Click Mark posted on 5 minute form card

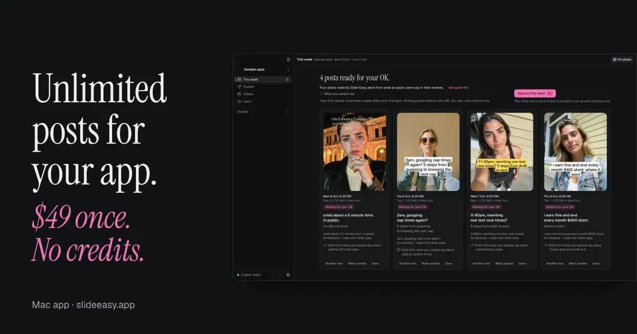coord(357,263)
